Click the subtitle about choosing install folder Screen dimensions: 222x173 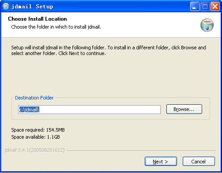click(x=56, y=27)
